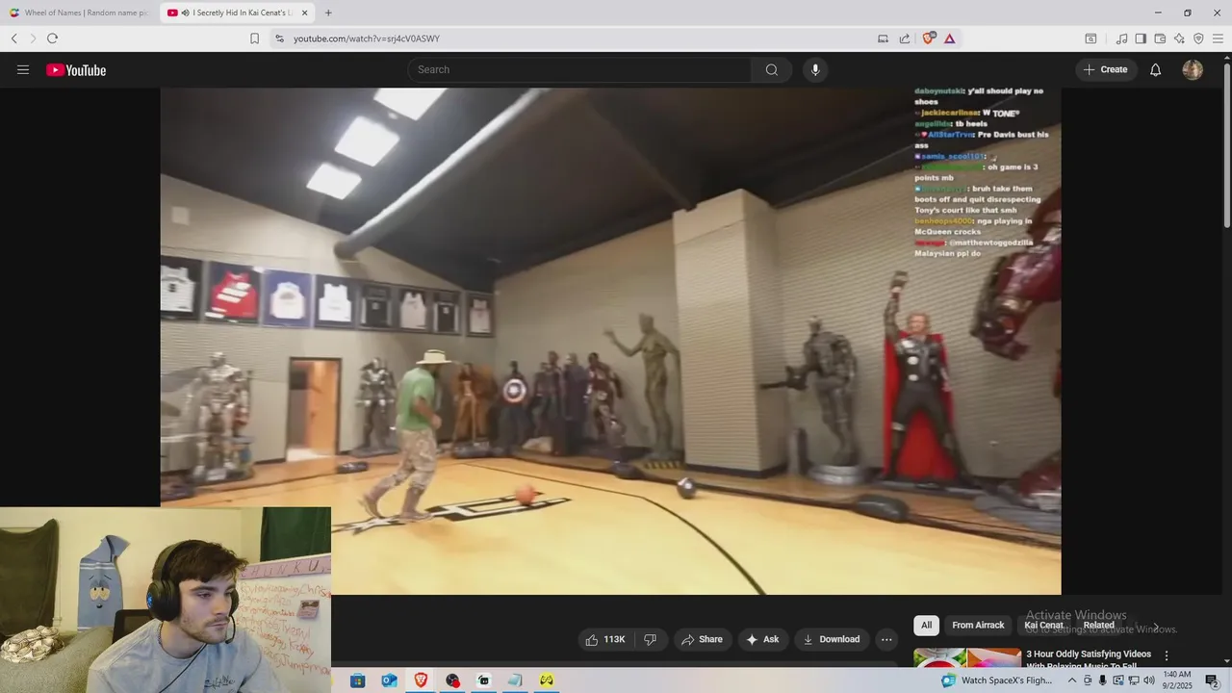The width and height of the screenshot is (1232, 693).
Task: Start voice search with microphone icon
Action: tap(815, 69)
